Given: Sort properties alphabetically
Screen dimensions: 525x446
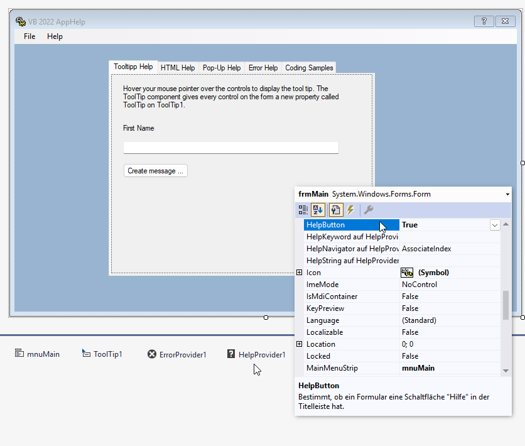Looking at the screenshot, I should (318, 210).
